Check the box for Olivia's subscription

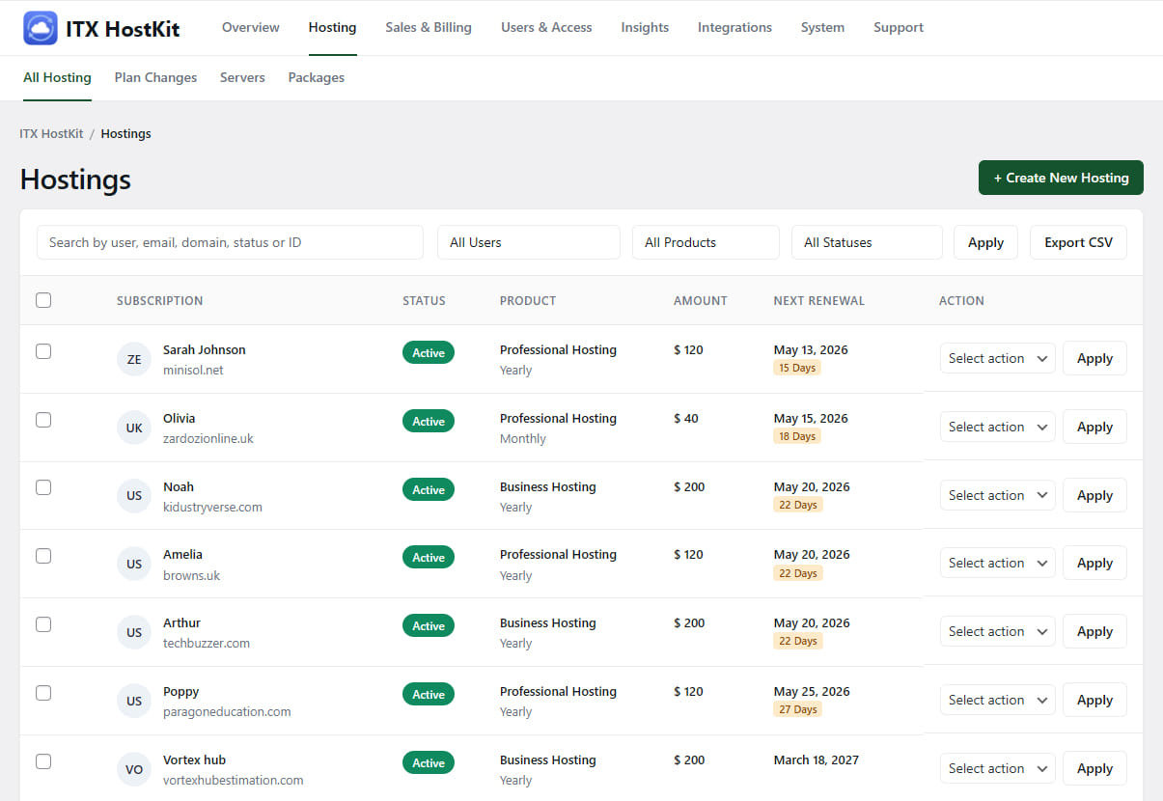43,420
